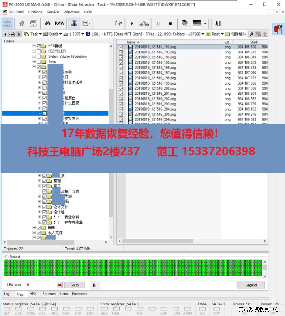Click the pause icon in the toolbar
Image resolution: width=285 pixels, height=316 pixels.
[158, 24]
